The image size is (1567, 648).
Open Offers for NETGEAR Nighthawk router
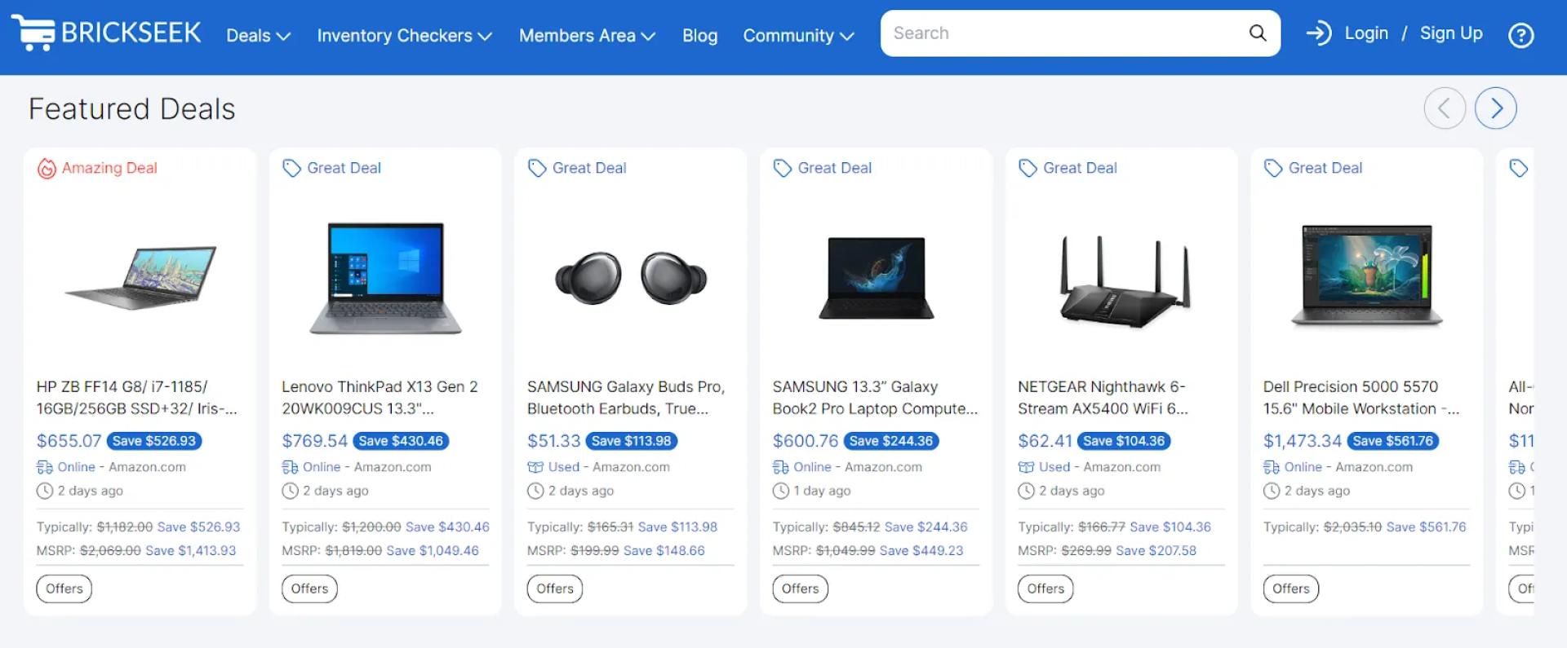(x=1045, y=588)
